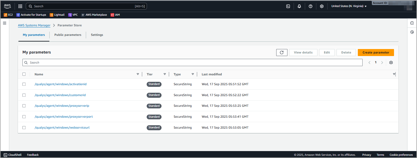Open the region selector United States (N. Virginia)
The width and height of the screenshot is (417, 158).
[x=349, y=6]
